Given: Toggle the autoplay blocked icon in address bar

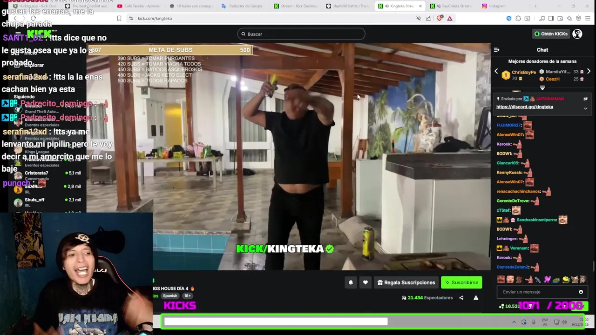Looking at the screenshot, I should tap(419, 19).
